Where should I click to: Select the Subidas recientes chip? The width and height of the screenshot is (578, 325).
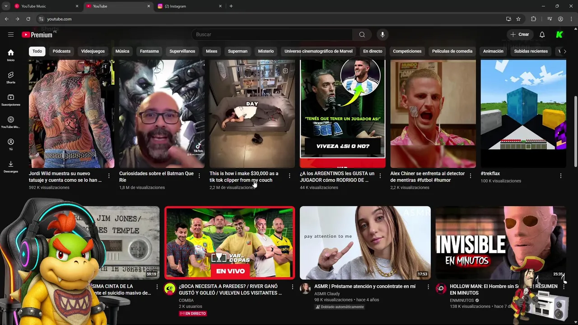click(x=531, y=51)
